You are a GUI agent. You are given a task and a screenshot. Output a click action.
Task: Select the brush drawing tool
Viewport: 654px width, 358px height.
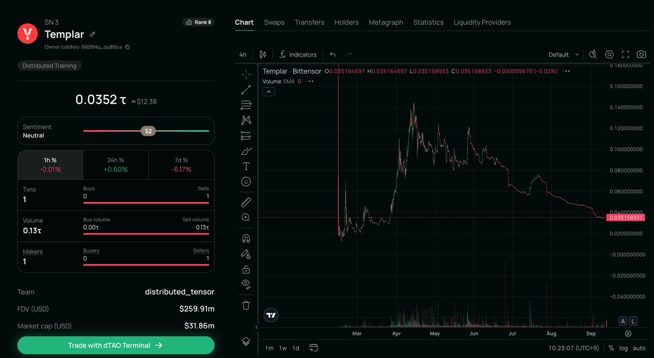246,151
